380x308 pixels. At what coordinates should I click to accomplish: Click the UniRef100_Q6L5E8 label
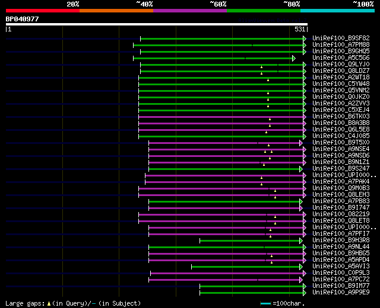point(341,130)
